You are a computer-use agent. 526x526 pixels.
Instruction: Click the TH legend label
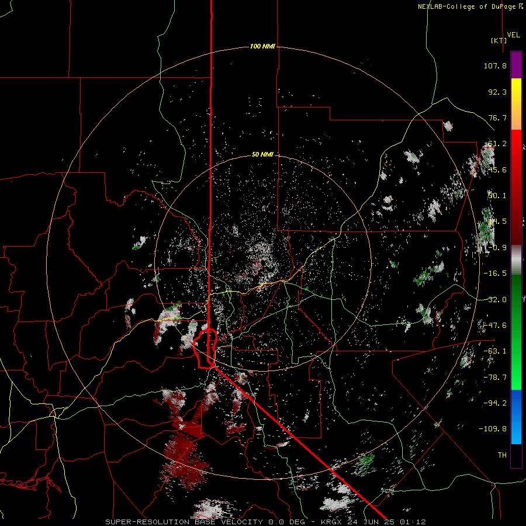(502, 455)
